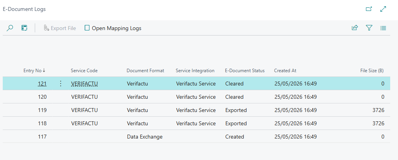Click the analysis mode icon next to search
This screenshot has width=398, height=160.
(24, 28)
